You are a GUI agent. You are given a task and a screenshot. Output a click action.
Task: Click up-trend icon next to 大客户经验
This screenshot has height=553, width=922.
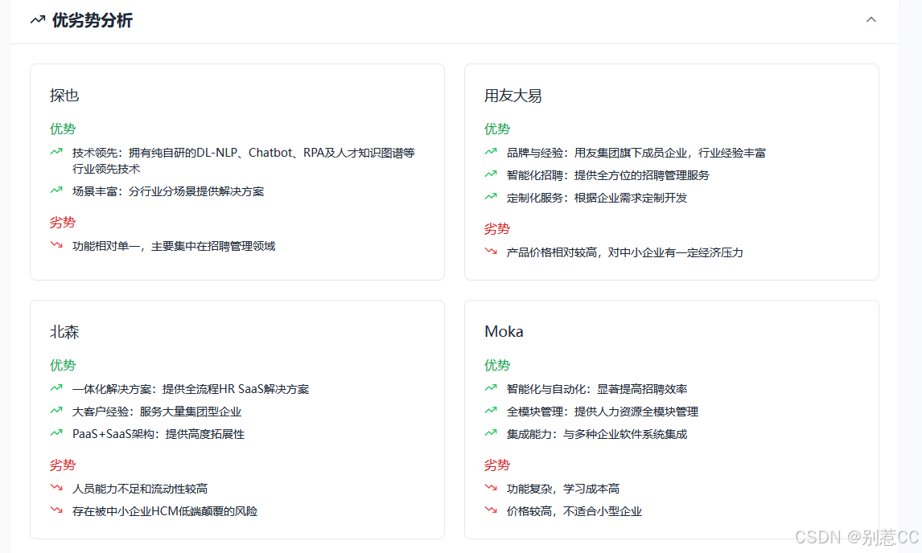(56, 410)
